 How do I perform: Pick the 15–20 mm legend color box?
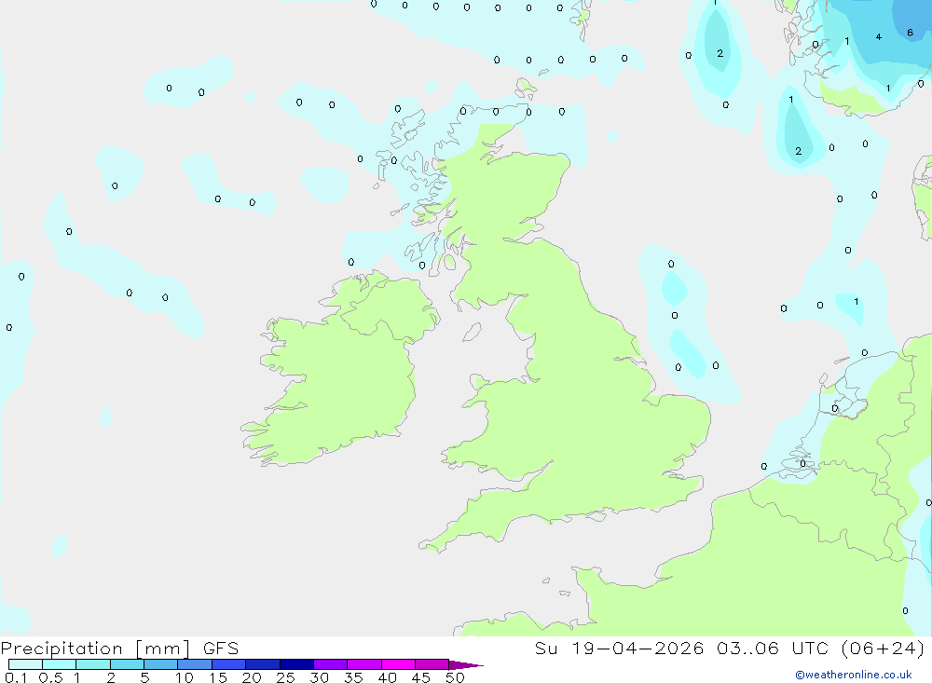(x=229, y=664)
